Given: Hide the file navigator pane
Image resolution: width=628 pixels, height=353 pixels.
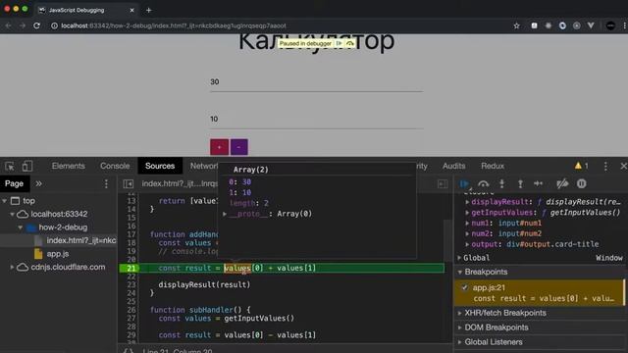Looking at the screenshot, I should (x=129, y=183).
